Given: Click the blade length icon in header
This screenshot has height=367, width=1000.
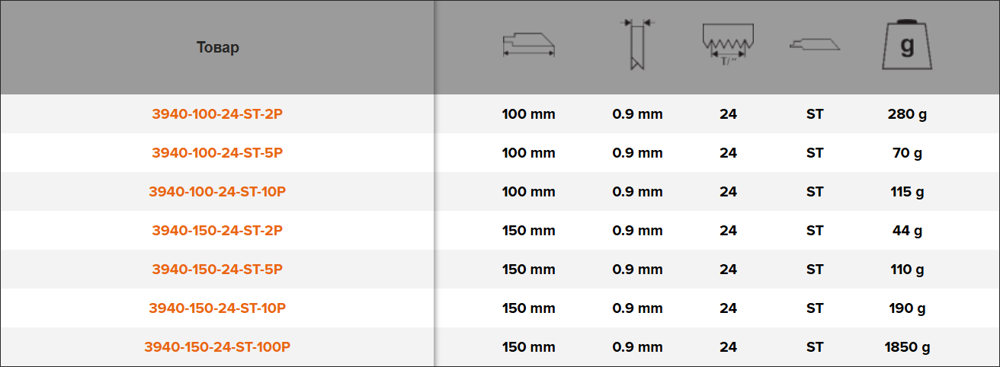Looking at the screenshot, I should 528,45.
